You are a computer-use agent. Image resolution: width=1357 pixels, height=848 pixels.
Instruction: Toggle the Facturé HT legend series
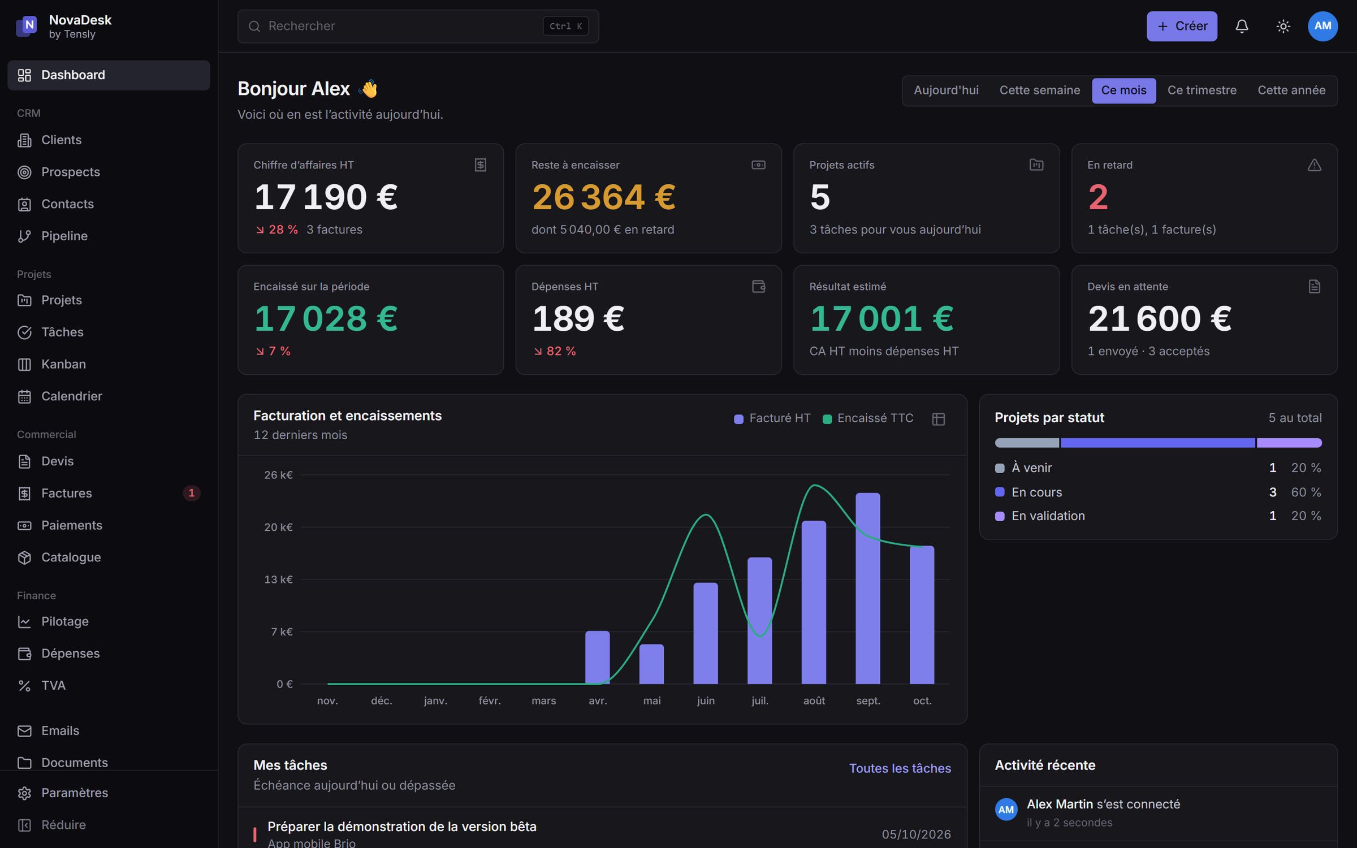[772, 418]
